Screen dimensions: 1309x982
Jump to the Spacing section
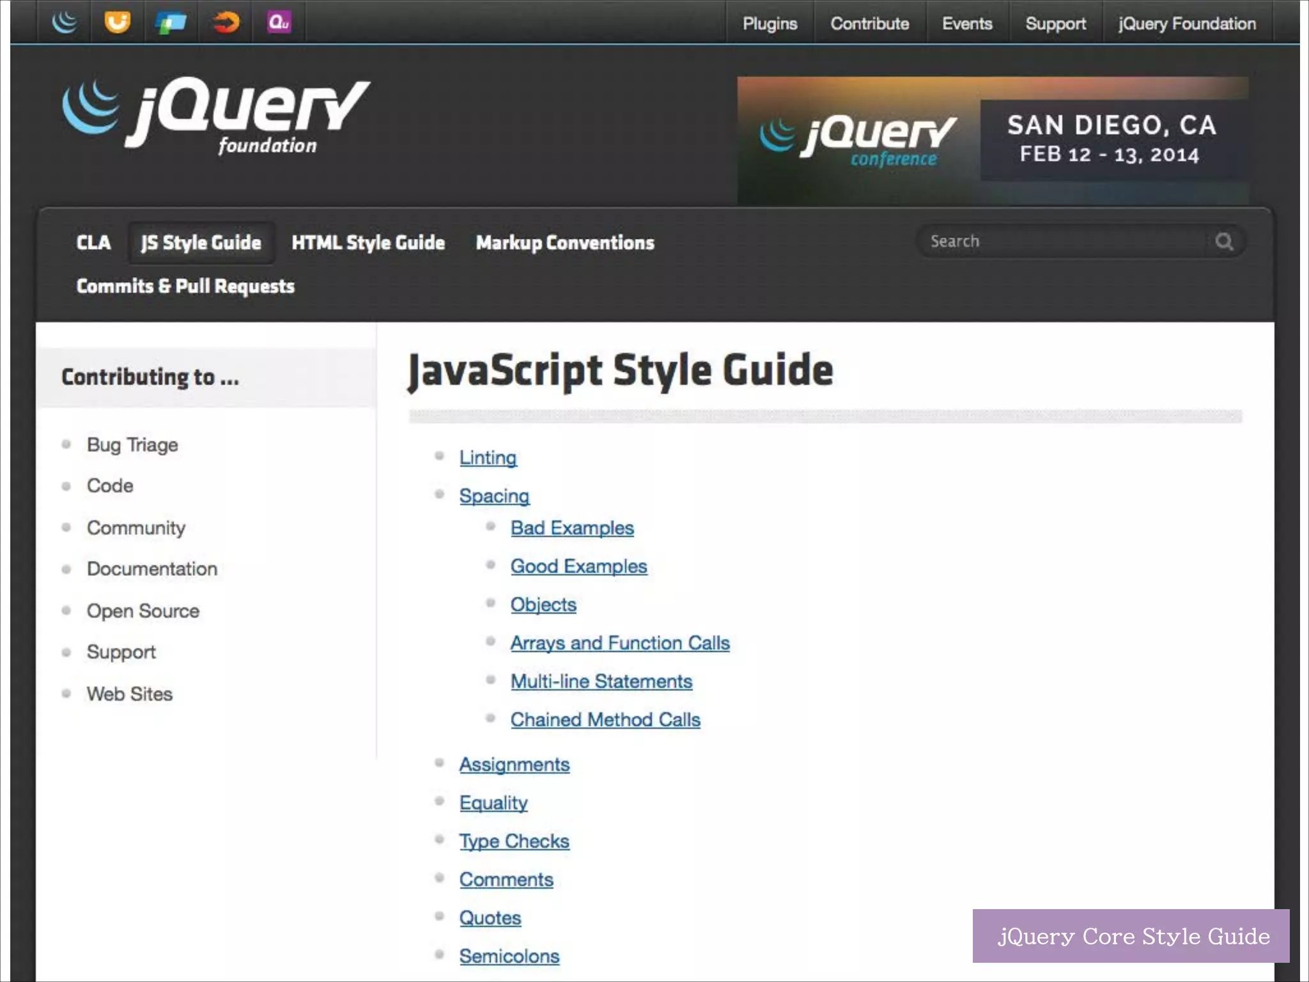pos(495,496)
